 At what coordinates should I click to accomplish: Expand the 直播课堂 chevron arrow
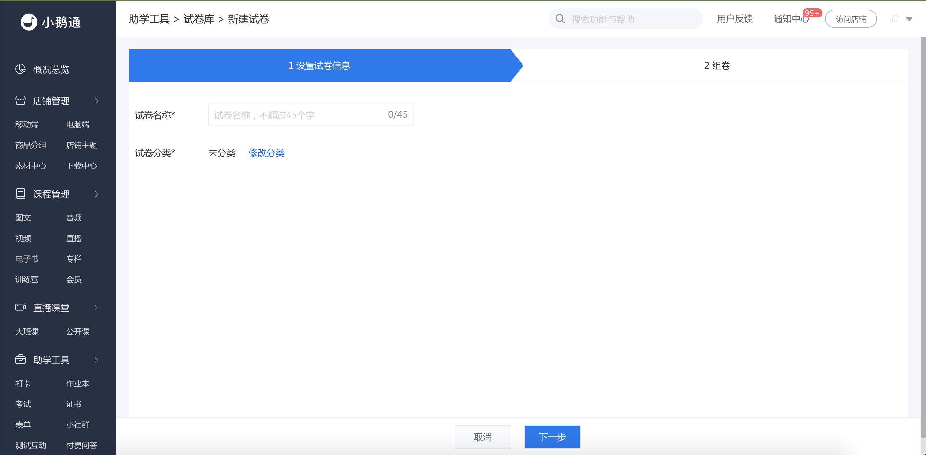point(96,308)
